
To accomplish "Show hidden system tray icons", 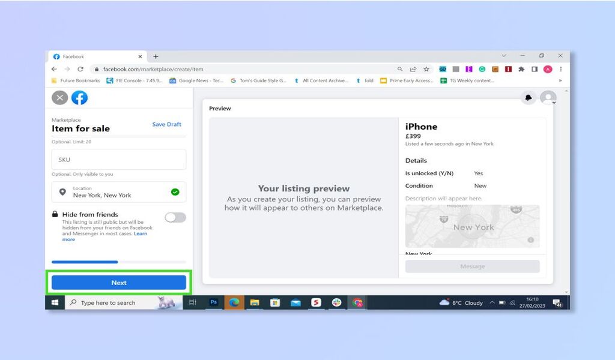I will [x=492, y=302].
